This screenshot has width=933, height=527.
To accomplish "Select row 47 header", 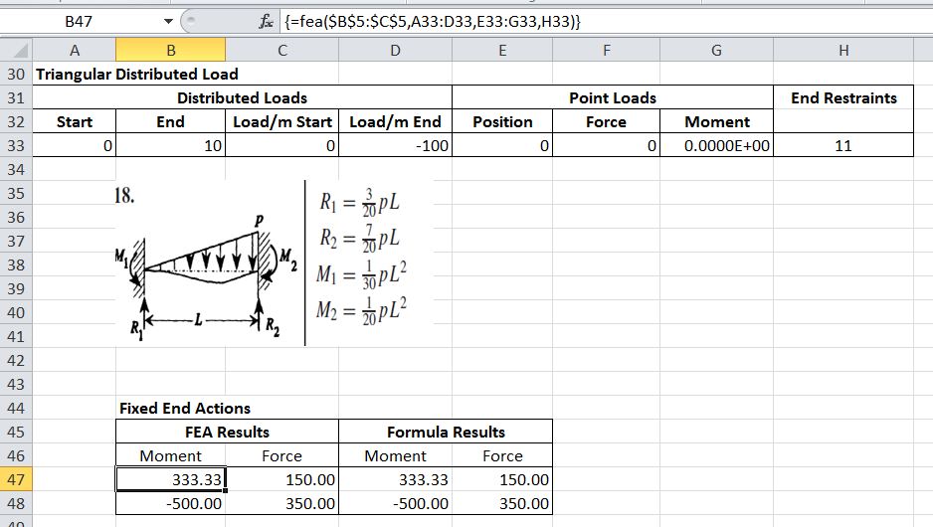I will 16,480.
